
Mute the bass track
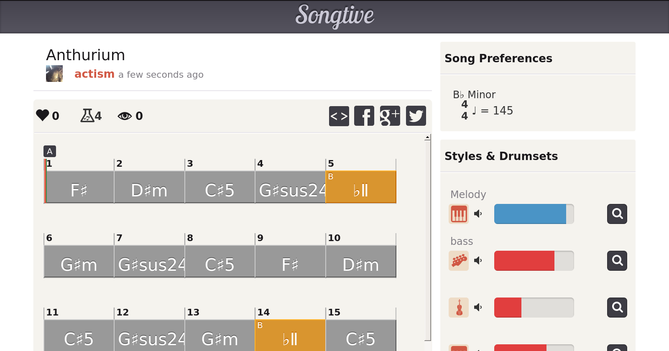(478, 261)
